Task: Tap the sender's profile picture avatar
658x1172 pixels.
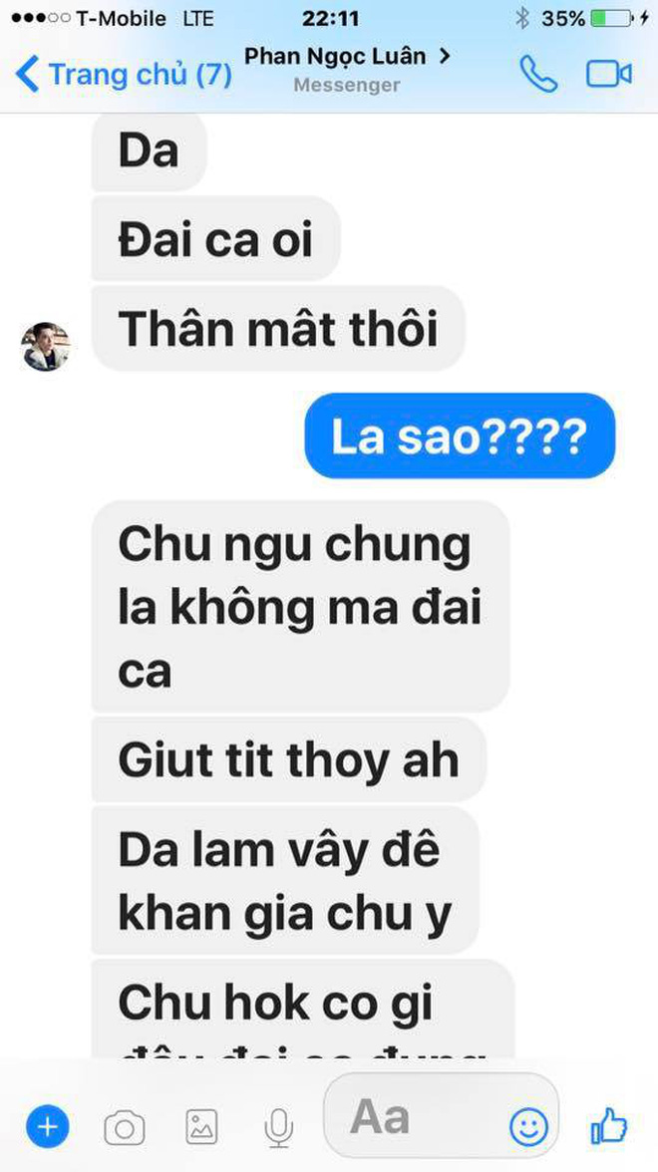Action: coord(45,347)
